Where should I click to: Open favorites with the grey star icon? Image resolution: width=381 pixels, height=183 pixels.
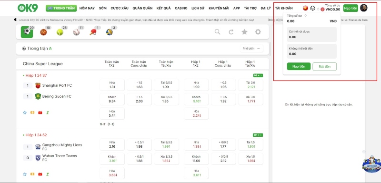pyautogui.click(x=244, y=32)
